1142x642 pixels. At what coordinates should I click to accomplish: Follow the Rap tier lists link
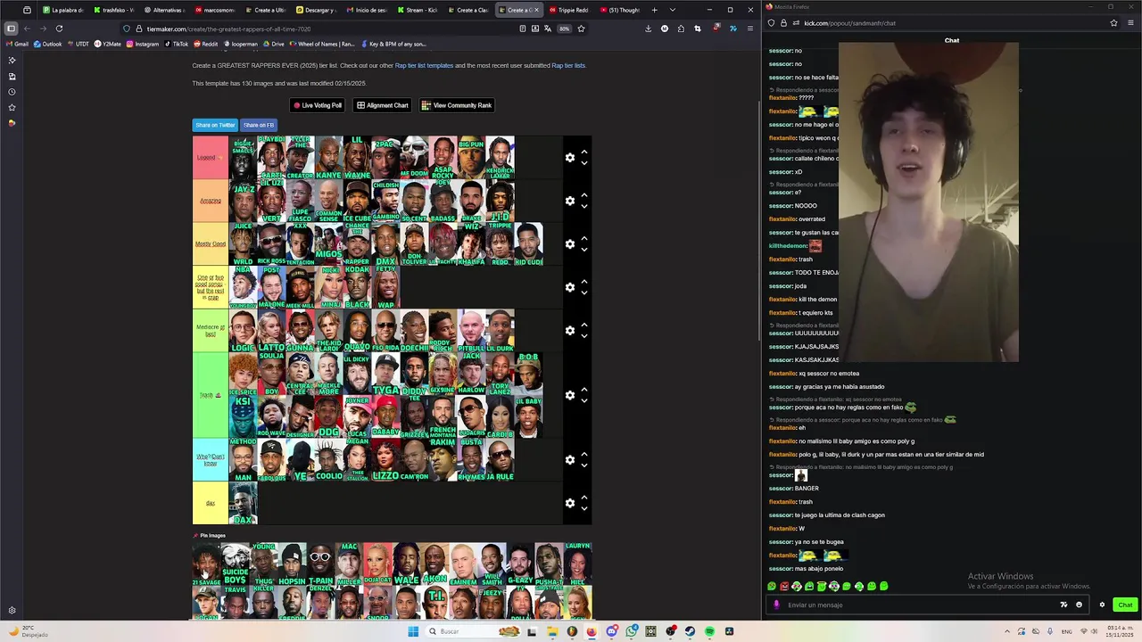[x=568, y=65]
